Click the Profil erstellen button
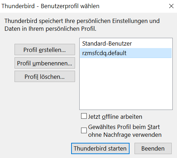Viewport: 177px width, 158px height. tap(45, 49)
